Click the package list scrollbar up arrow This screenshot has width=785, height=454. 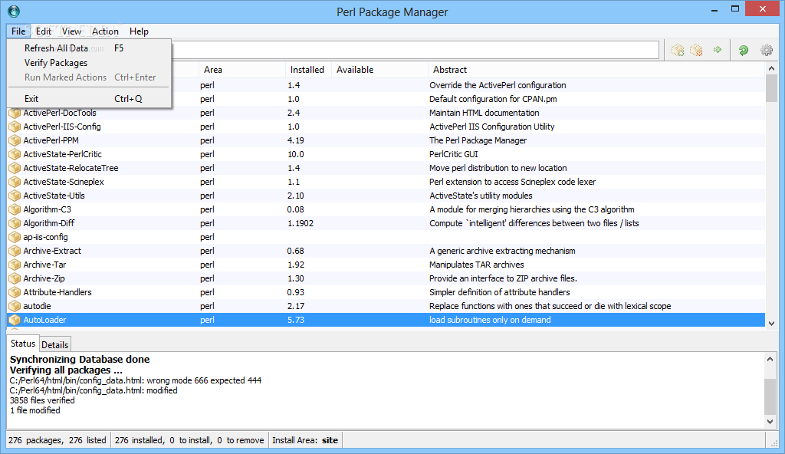click(x=771, y=68)
